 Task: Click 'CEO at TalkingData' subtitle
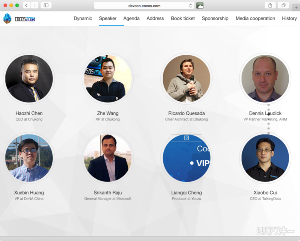pos(265,199)
